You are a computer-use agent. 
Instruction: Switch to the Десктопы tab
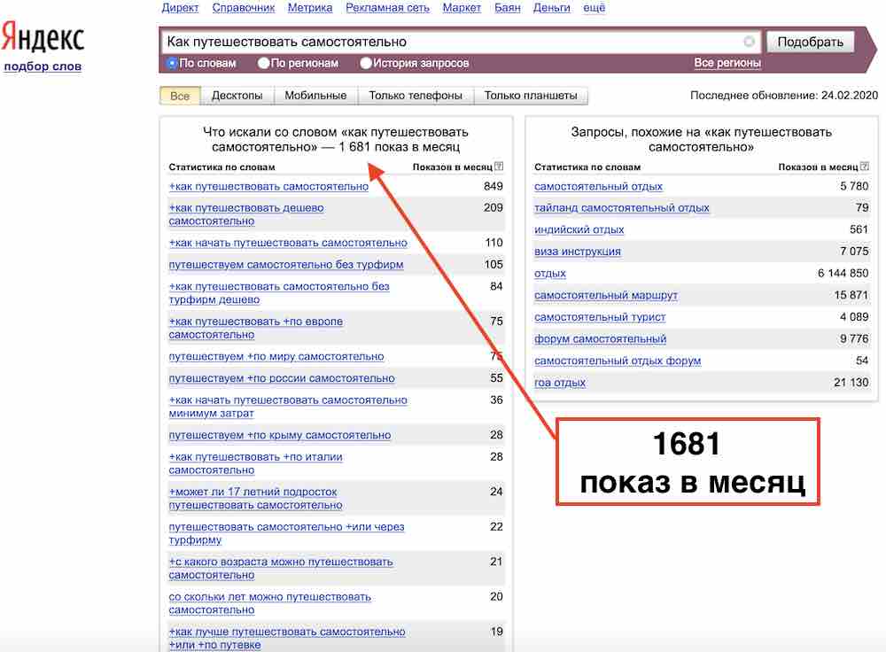click(237, 96)
